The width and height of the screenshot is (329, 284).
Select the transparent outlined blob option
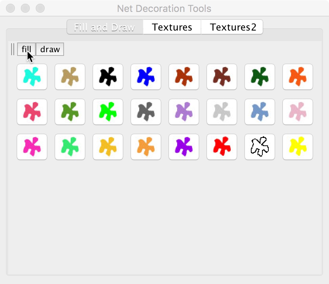click(260, 147)
